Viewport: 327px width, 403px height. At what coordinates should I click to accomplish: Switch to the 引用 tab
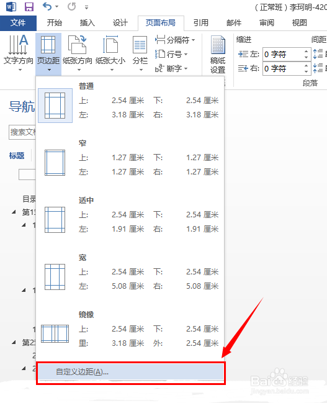click(x=201, y=23)
